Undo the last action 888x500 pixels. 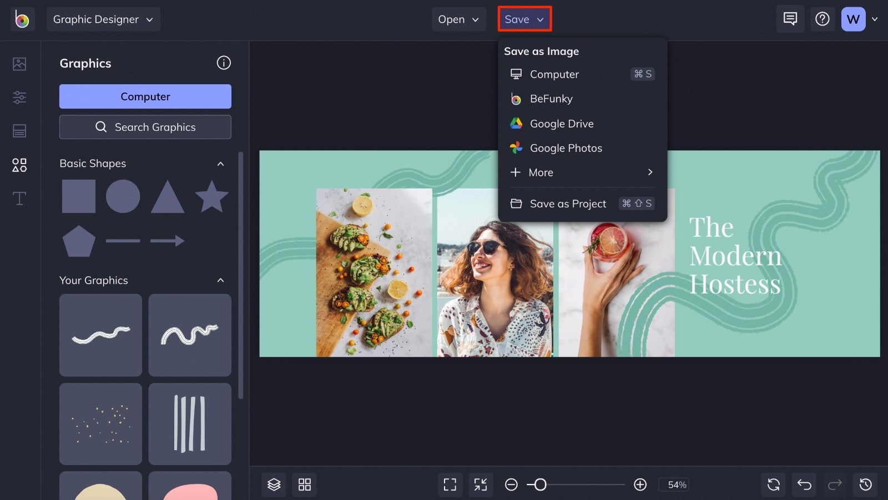click(x=804, y=484)
